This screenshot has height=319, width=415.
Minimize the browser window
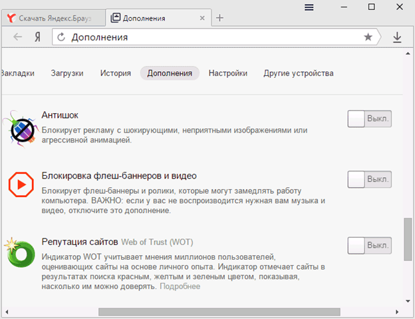tap(344, 7)
